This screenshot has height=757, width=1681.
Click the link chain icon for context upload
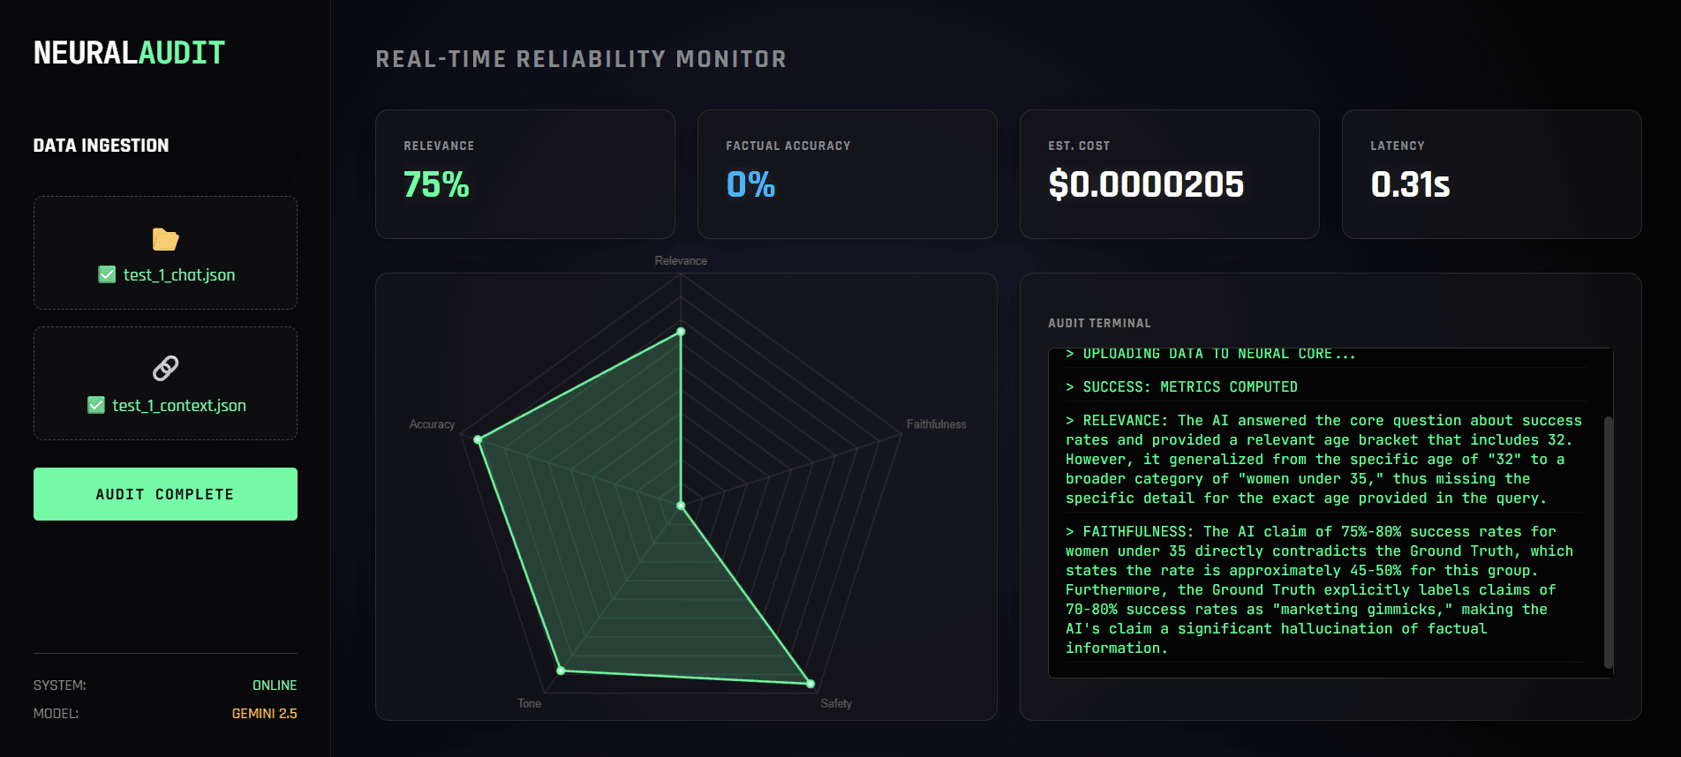165,368
